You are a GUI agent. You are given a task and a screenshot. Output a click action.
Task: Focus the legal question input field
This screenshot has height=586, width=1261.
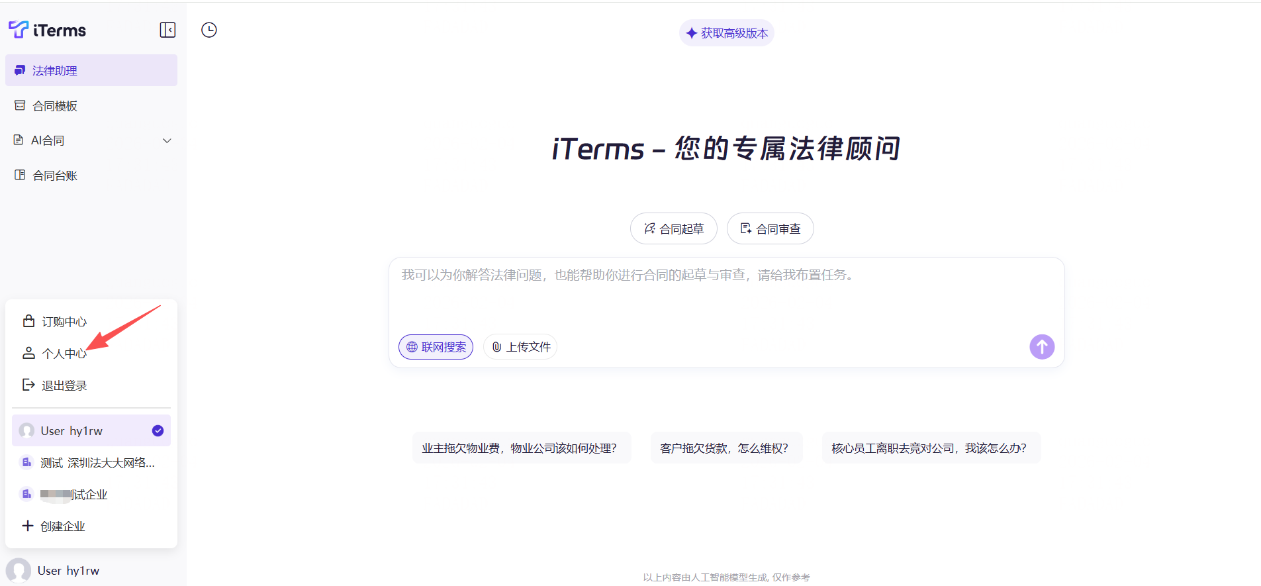click(x=727, y=291)
